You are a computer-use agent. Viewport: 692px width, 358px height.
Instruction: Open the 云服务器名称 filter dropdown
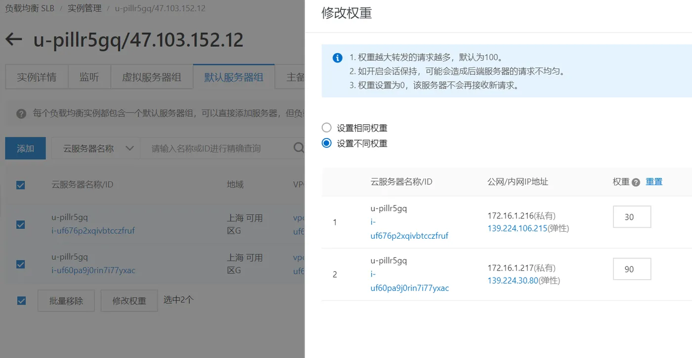95,148
